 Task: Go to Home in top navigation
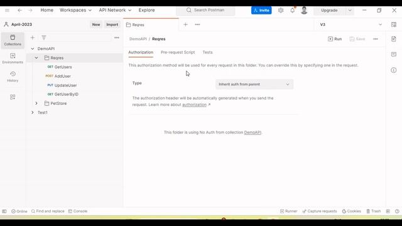(47, 10)
